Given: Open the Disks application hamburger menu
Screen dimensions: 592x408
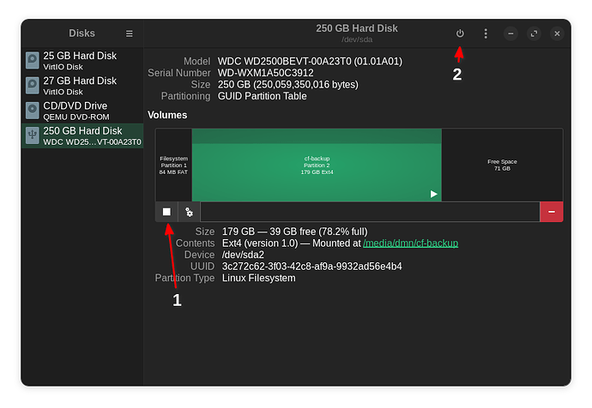Looking at the screenshot, I should (x=129, y=33).
